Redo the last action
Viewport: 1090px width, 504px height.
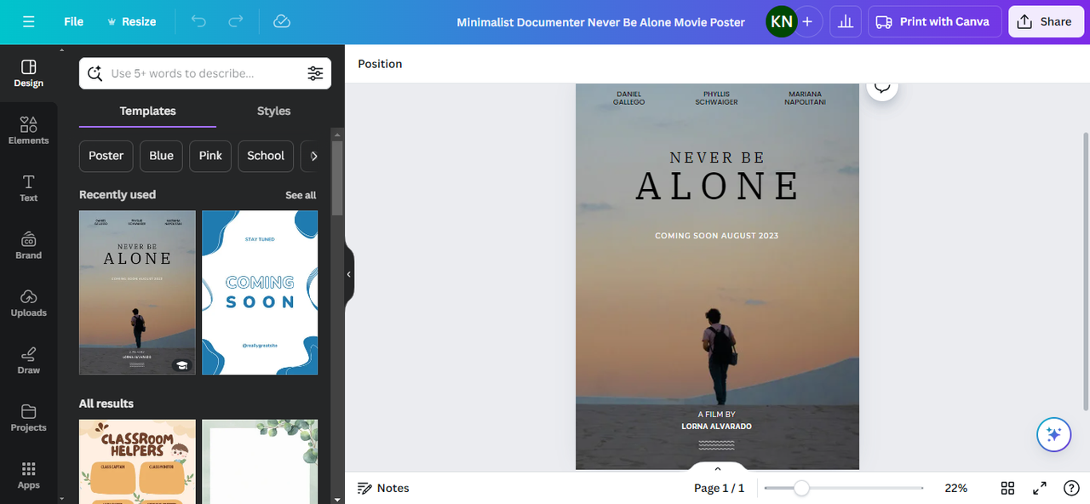tap(236, 21)
